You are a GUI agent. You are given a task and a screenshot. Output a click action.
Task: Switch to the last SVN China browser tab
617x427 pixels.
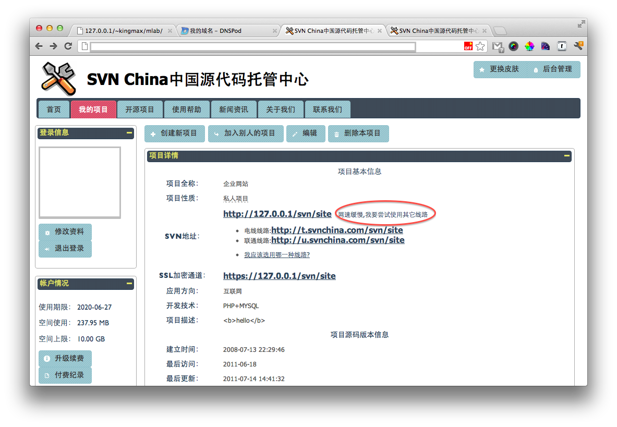pos(438,31)
